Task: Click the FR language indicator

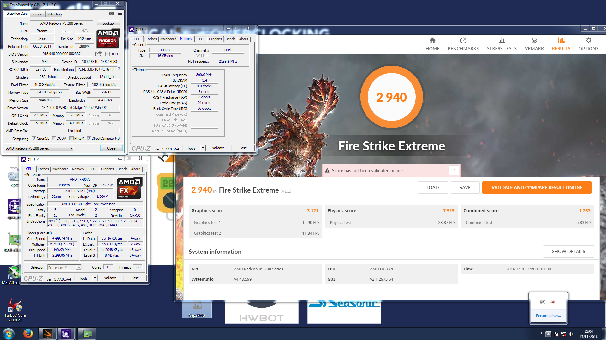Action: coord(540,333)
